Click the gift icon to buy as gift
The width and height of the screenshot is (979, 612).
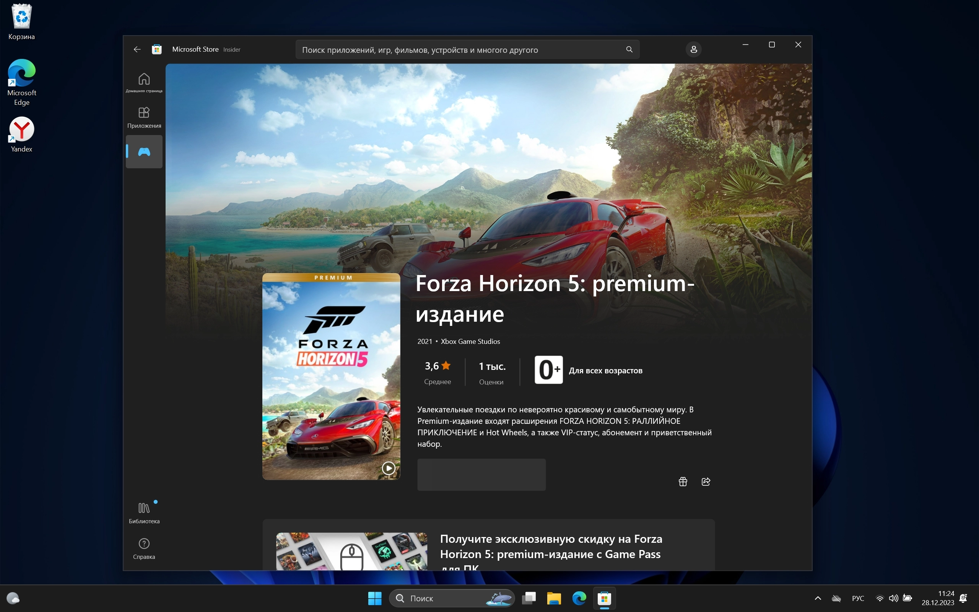pos(683,482)
